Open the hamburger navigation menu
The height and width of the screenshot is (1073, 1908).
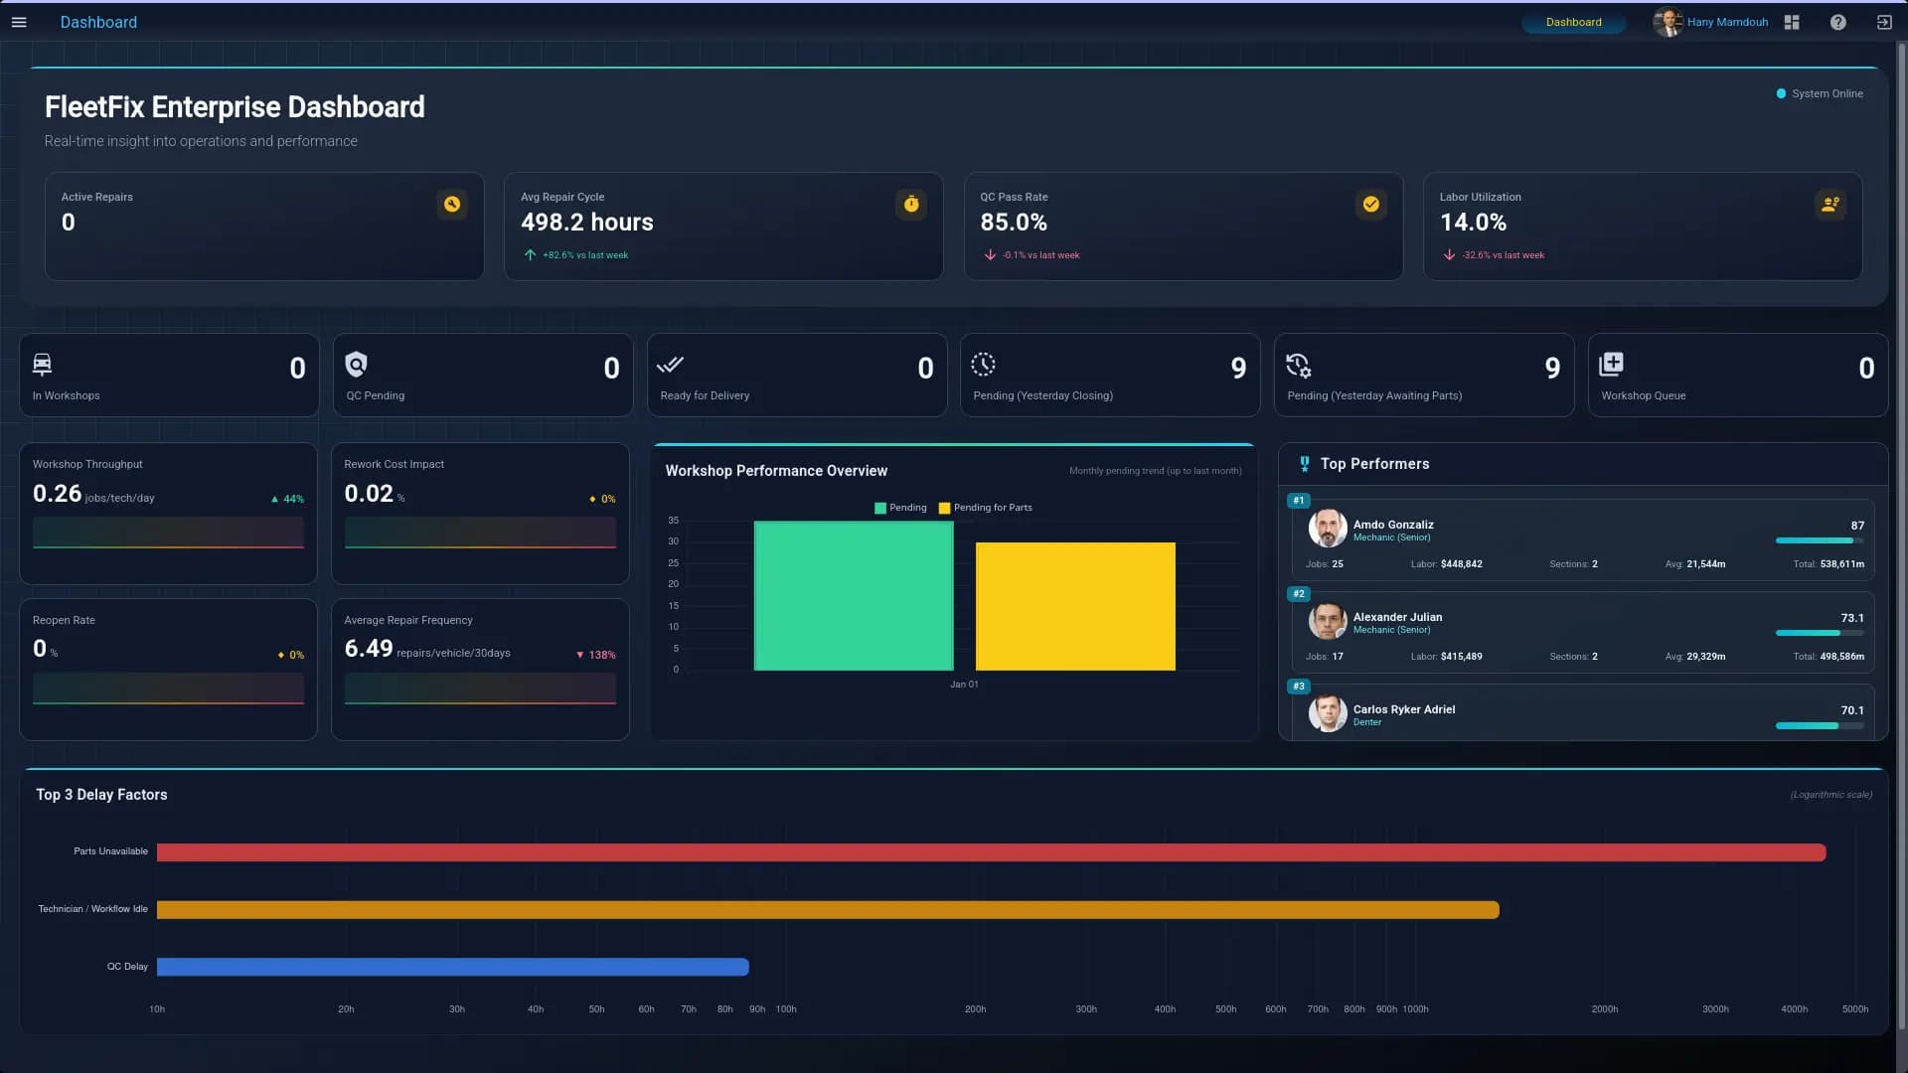pyautogui.click(x=20, y=22)
